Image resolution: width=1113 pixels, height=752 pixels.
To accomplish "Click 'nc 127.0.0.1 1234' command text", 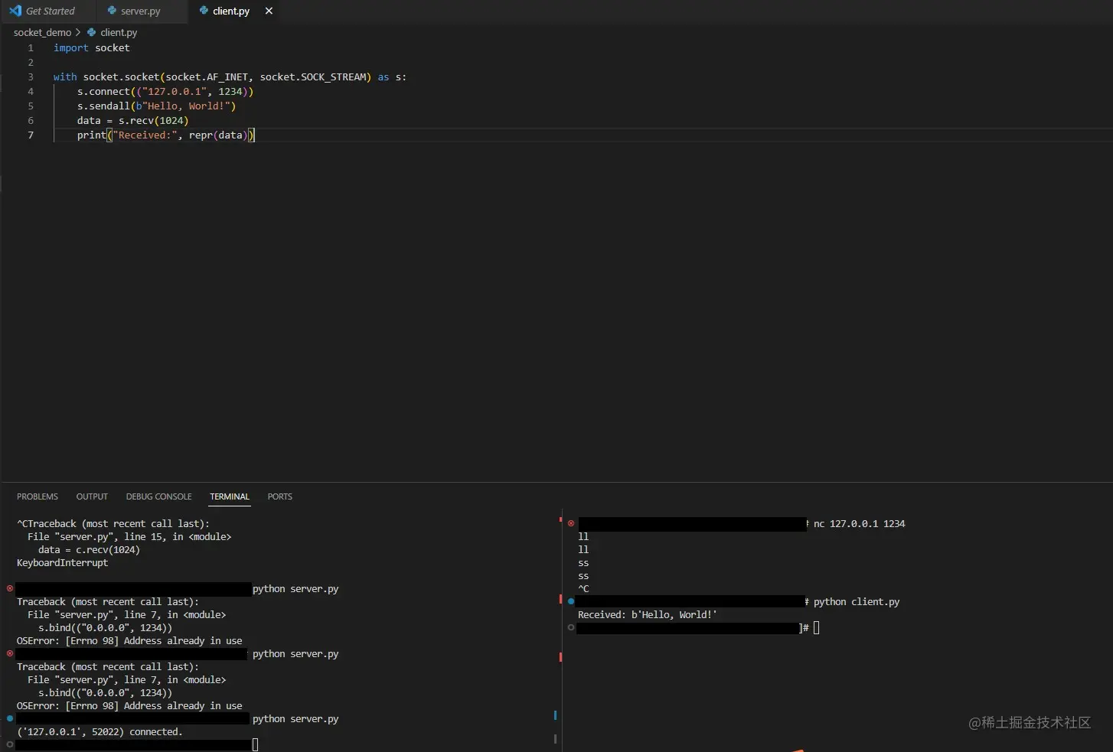I will 859,523.
